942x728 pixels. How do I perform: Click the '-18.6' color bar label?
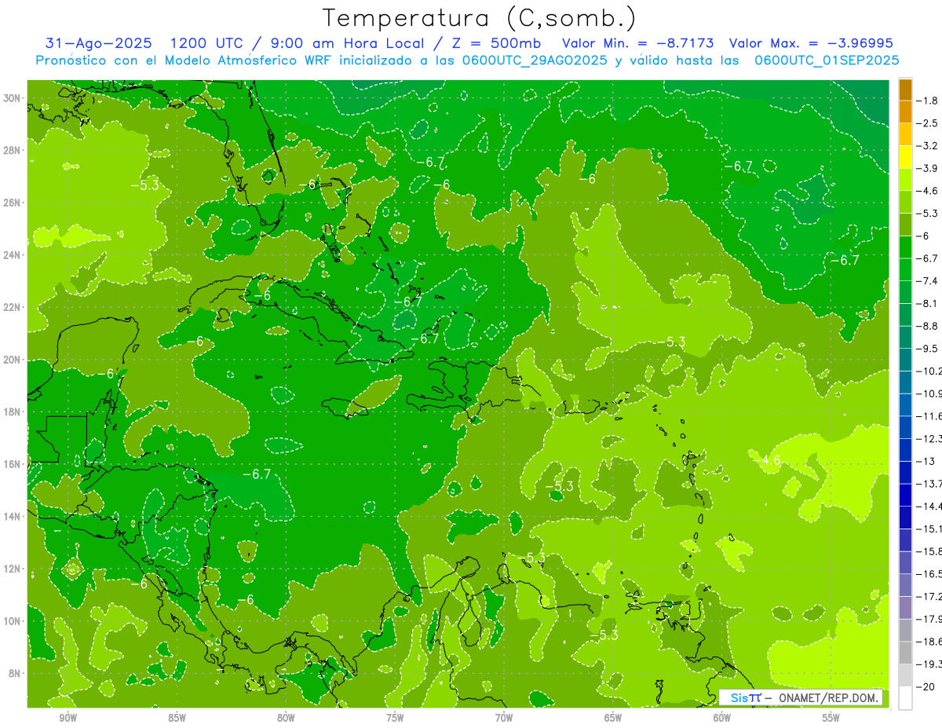tap(929, 642)
